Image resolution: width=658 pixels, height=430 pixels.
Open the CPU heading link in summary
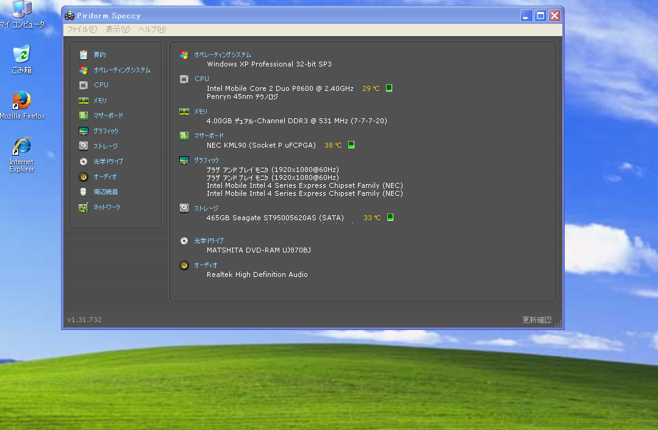[202, 79]
